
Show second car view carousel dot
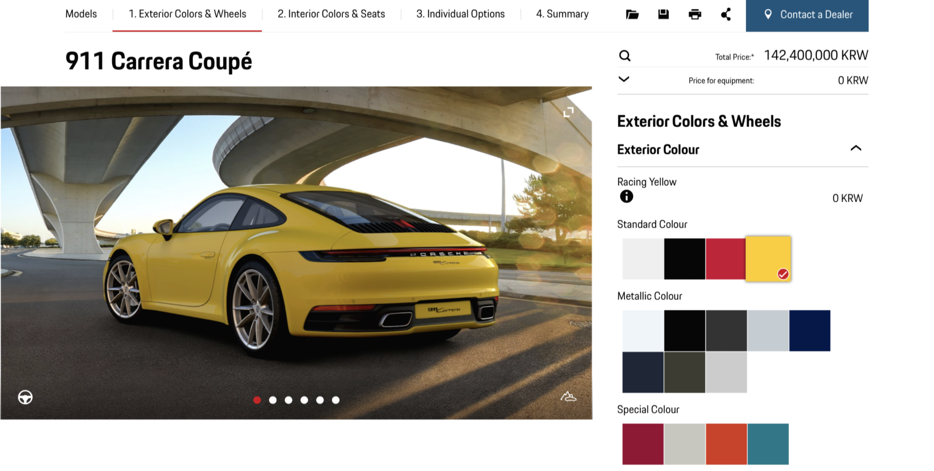point(273,400)
